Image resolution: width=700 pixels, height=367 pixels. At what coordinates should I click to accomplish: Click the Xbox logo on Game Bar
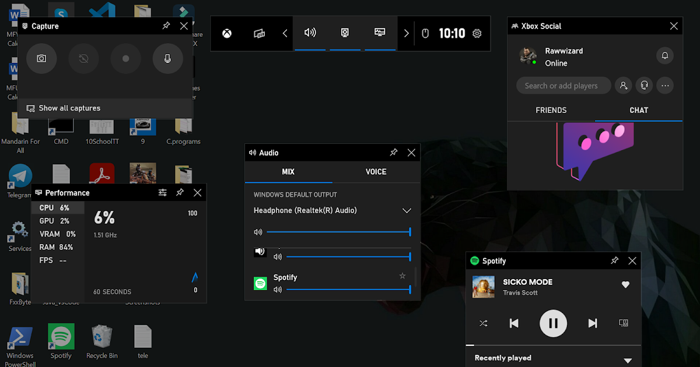point(228,33)
